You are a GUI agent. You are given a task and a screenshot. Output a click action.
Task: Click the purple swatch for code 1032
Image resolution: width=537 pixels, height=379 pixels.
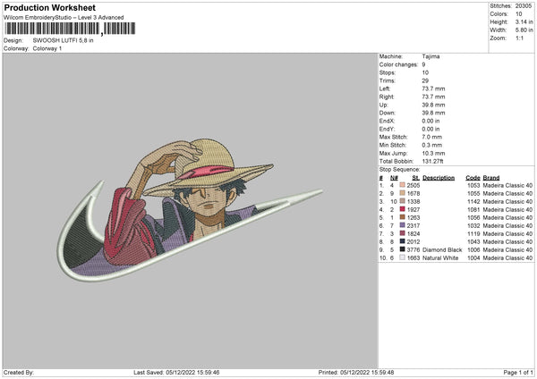[403, 225]
